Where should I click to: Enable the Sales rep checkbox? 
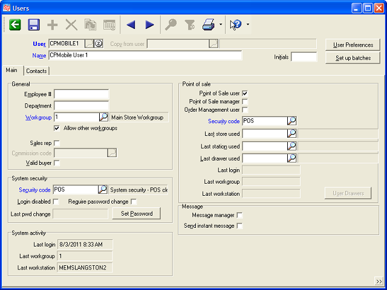pyautogui.click(x=57, y=143)
